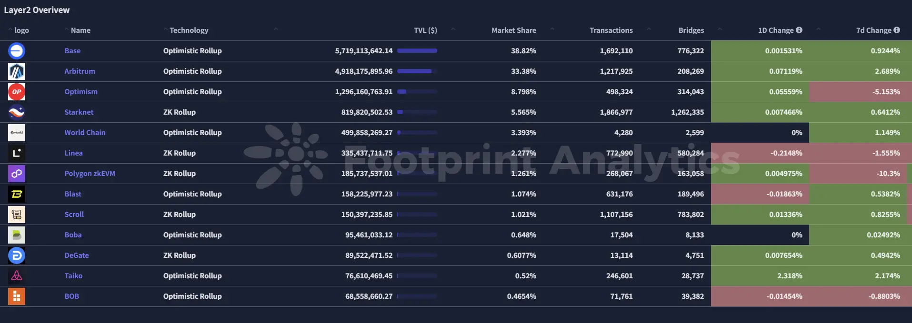
Task: Sort by Transactions column header
Action: 611,30
